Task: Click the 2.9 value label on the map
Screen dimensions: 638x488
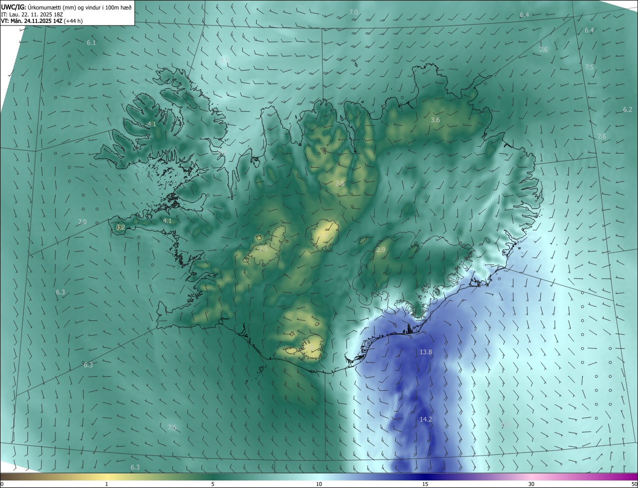Action: tap(381, 249)
